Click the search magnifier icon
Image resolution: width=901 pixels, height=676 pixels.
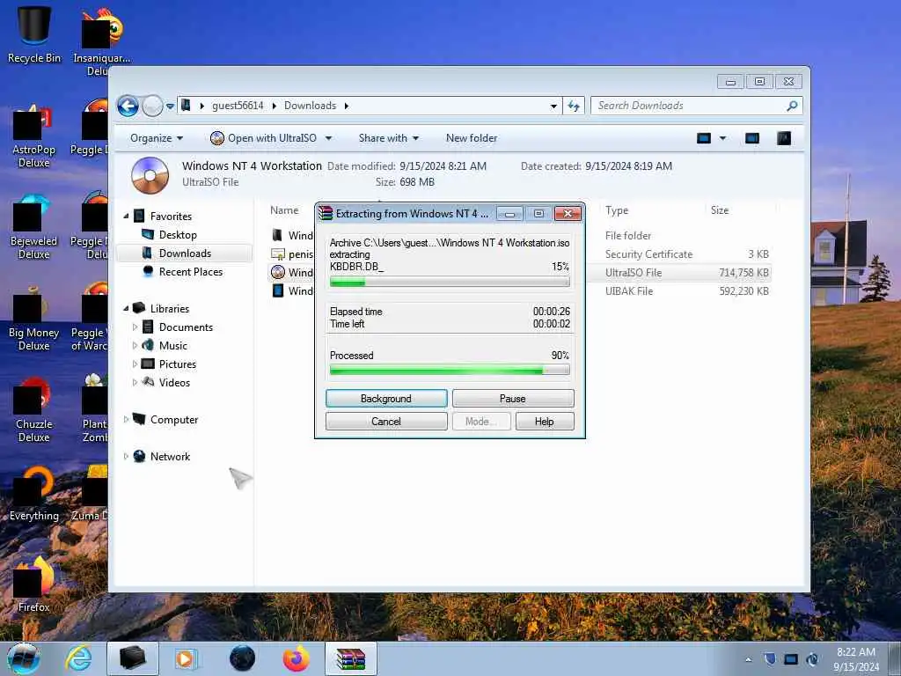[x=793, y=106]
